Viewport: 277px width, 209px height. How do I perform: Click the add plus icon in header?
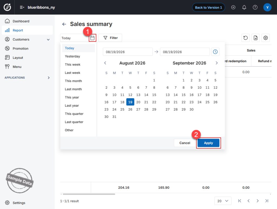233,7
